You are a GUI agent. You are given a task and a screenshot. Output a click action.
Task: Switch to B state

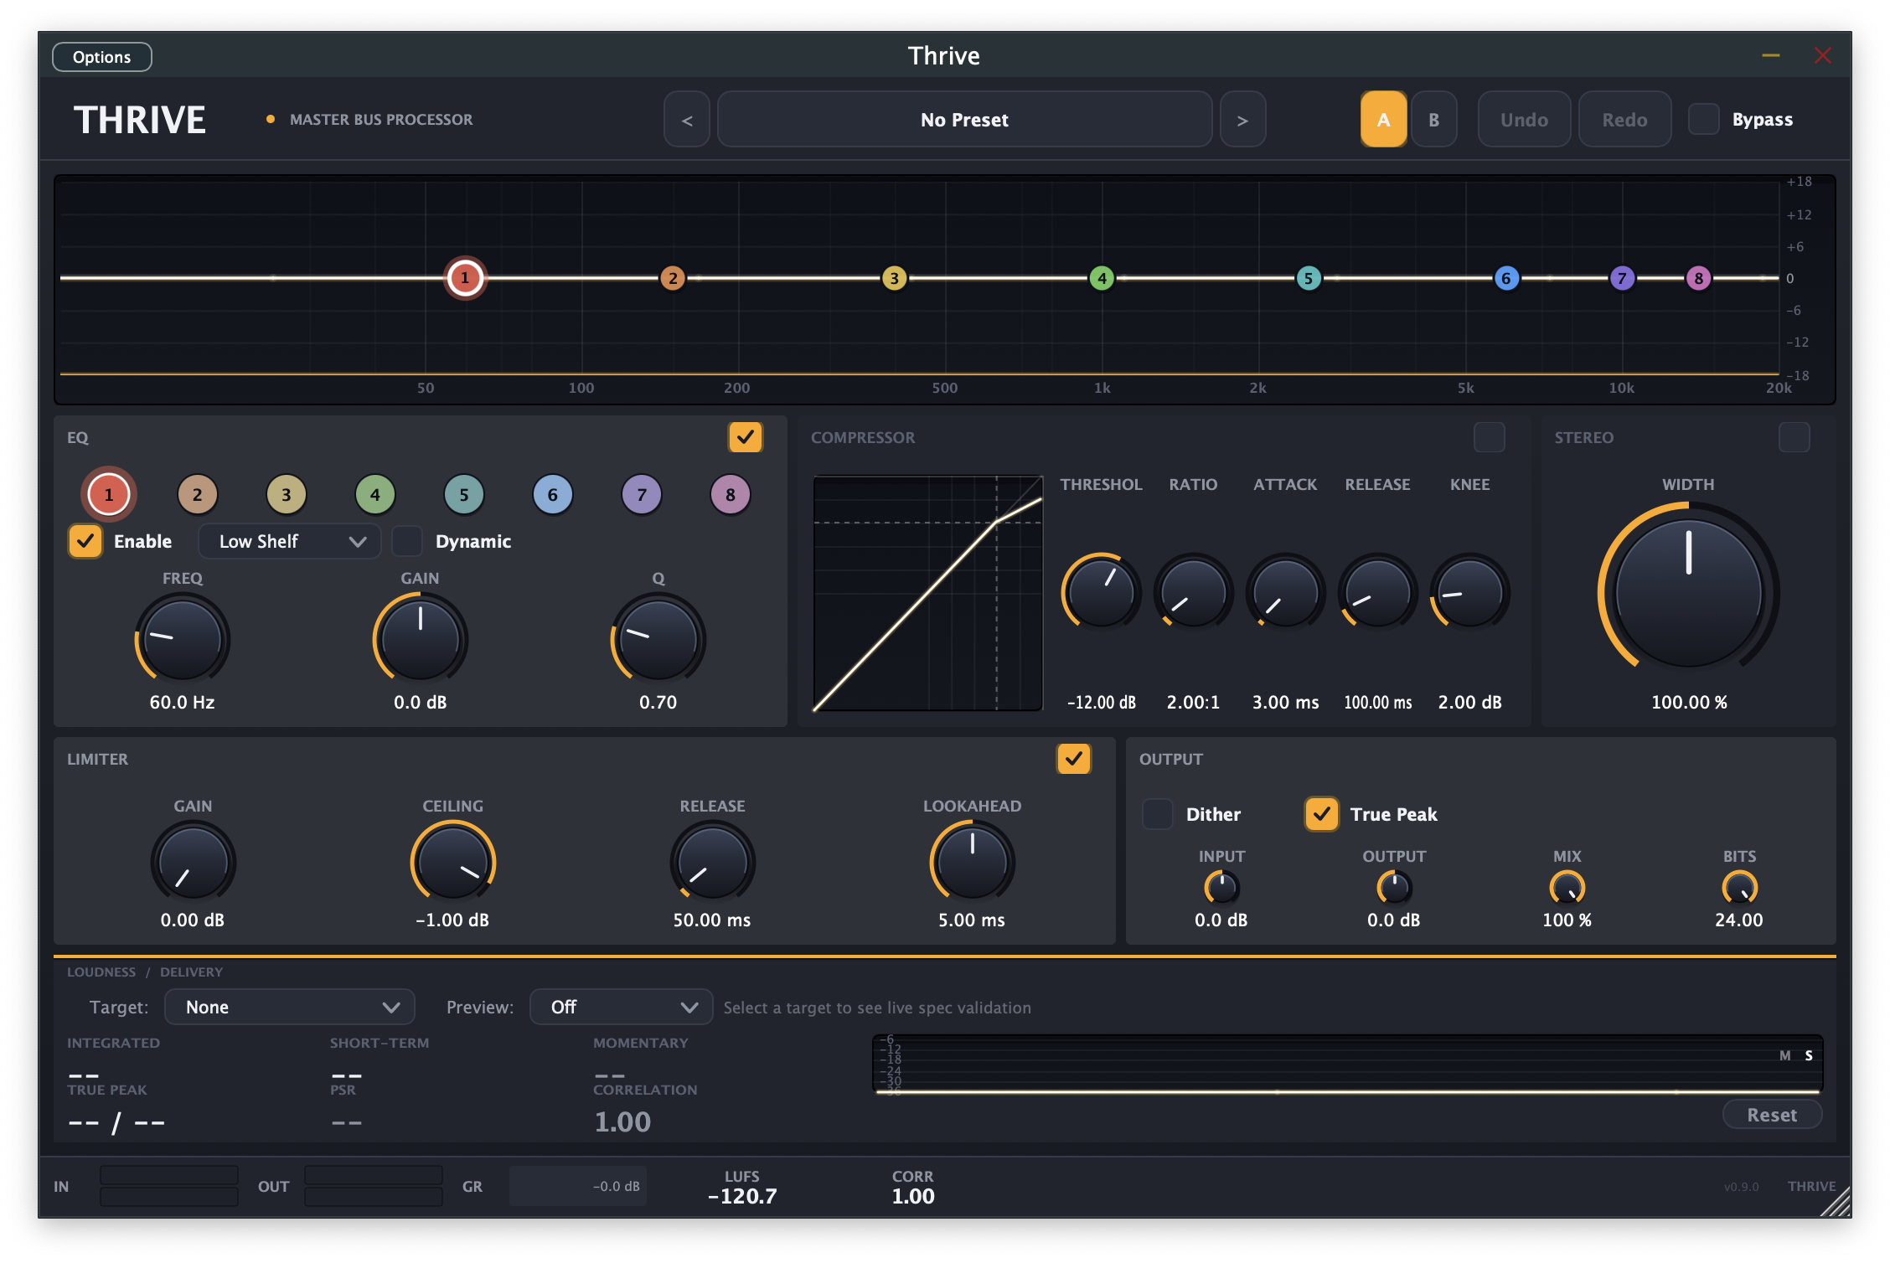(1433, 120)
